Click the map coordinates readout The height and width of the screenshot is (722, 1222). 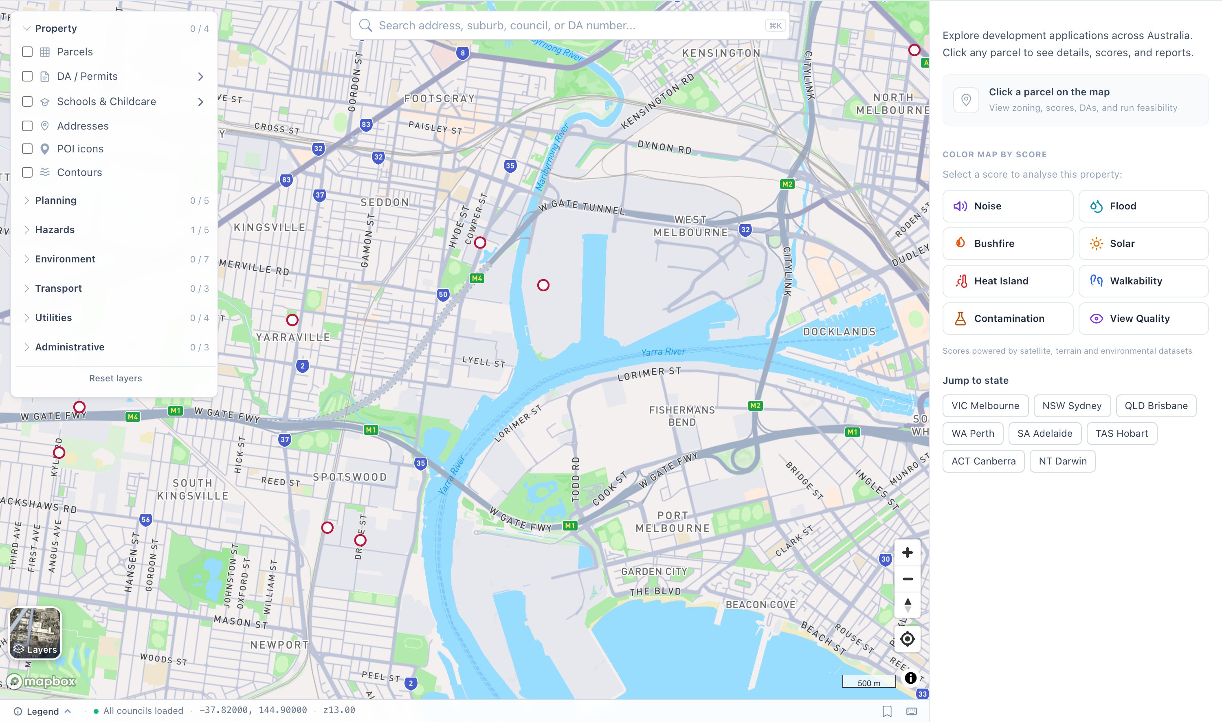pyautogui.click(x=253, y=710)
